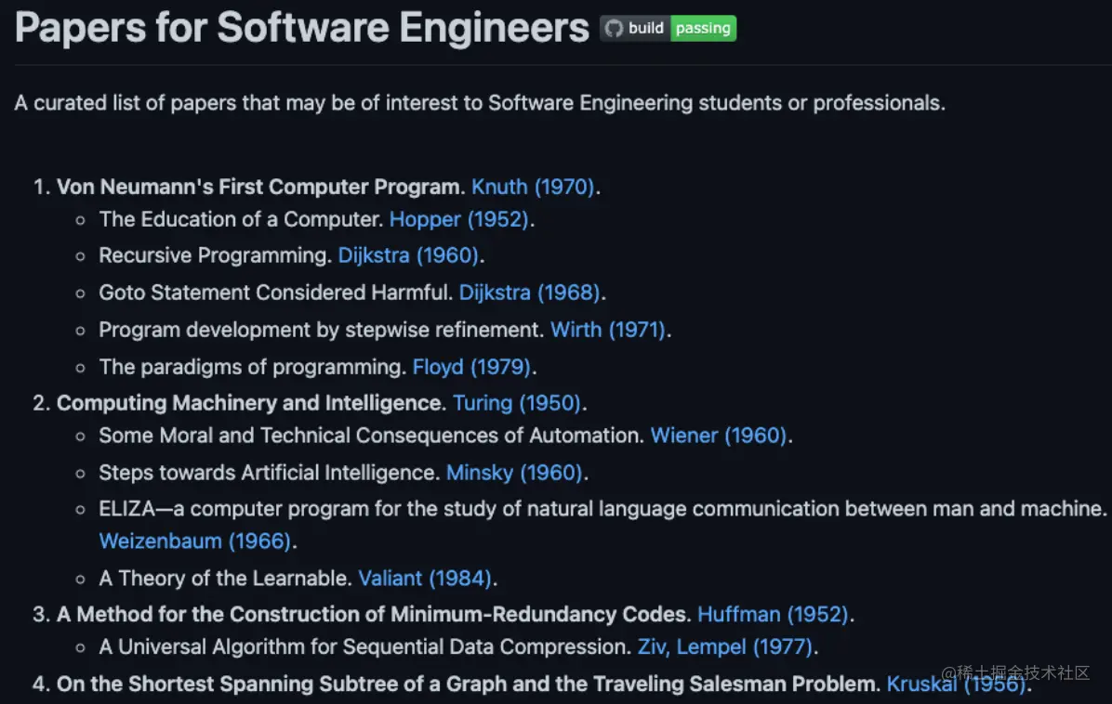This screenshot has height=704, width=1112.
Task: Open the Knuth (1970) paper link
Action: [533, 187]
